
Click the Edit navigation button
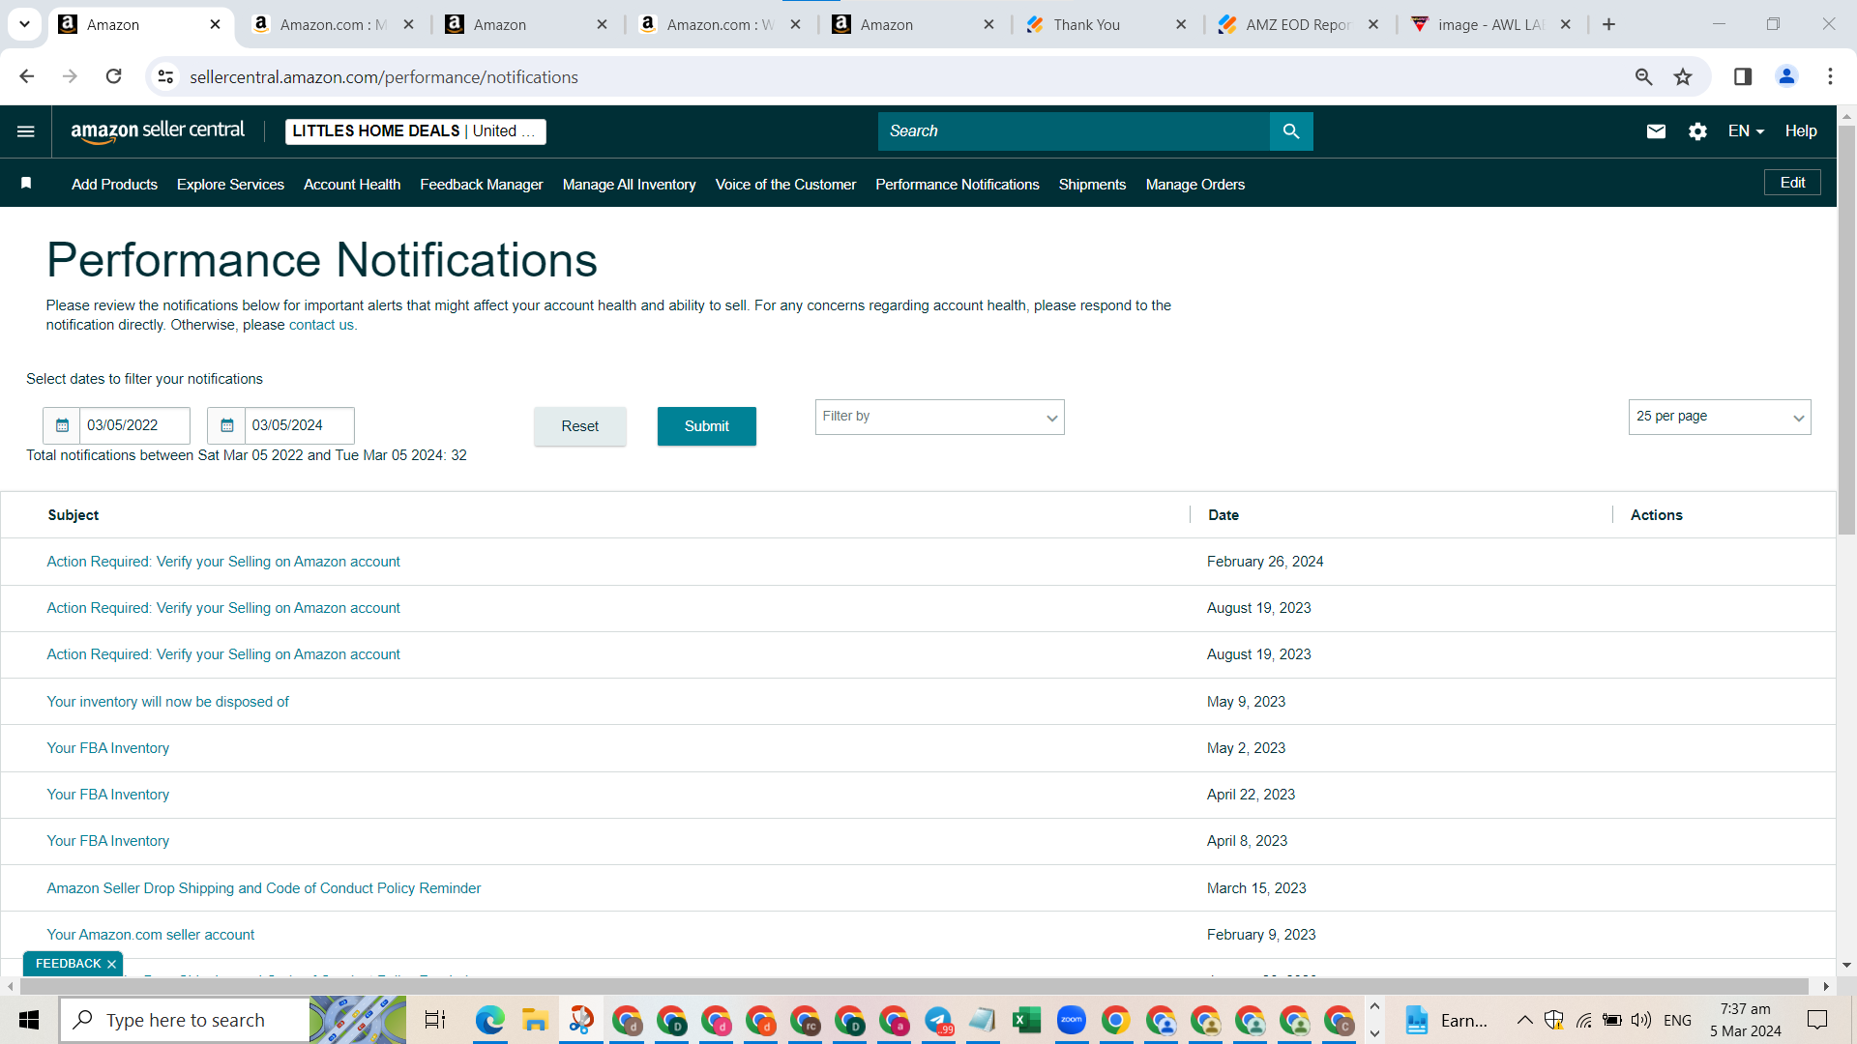pos(1792,183)
